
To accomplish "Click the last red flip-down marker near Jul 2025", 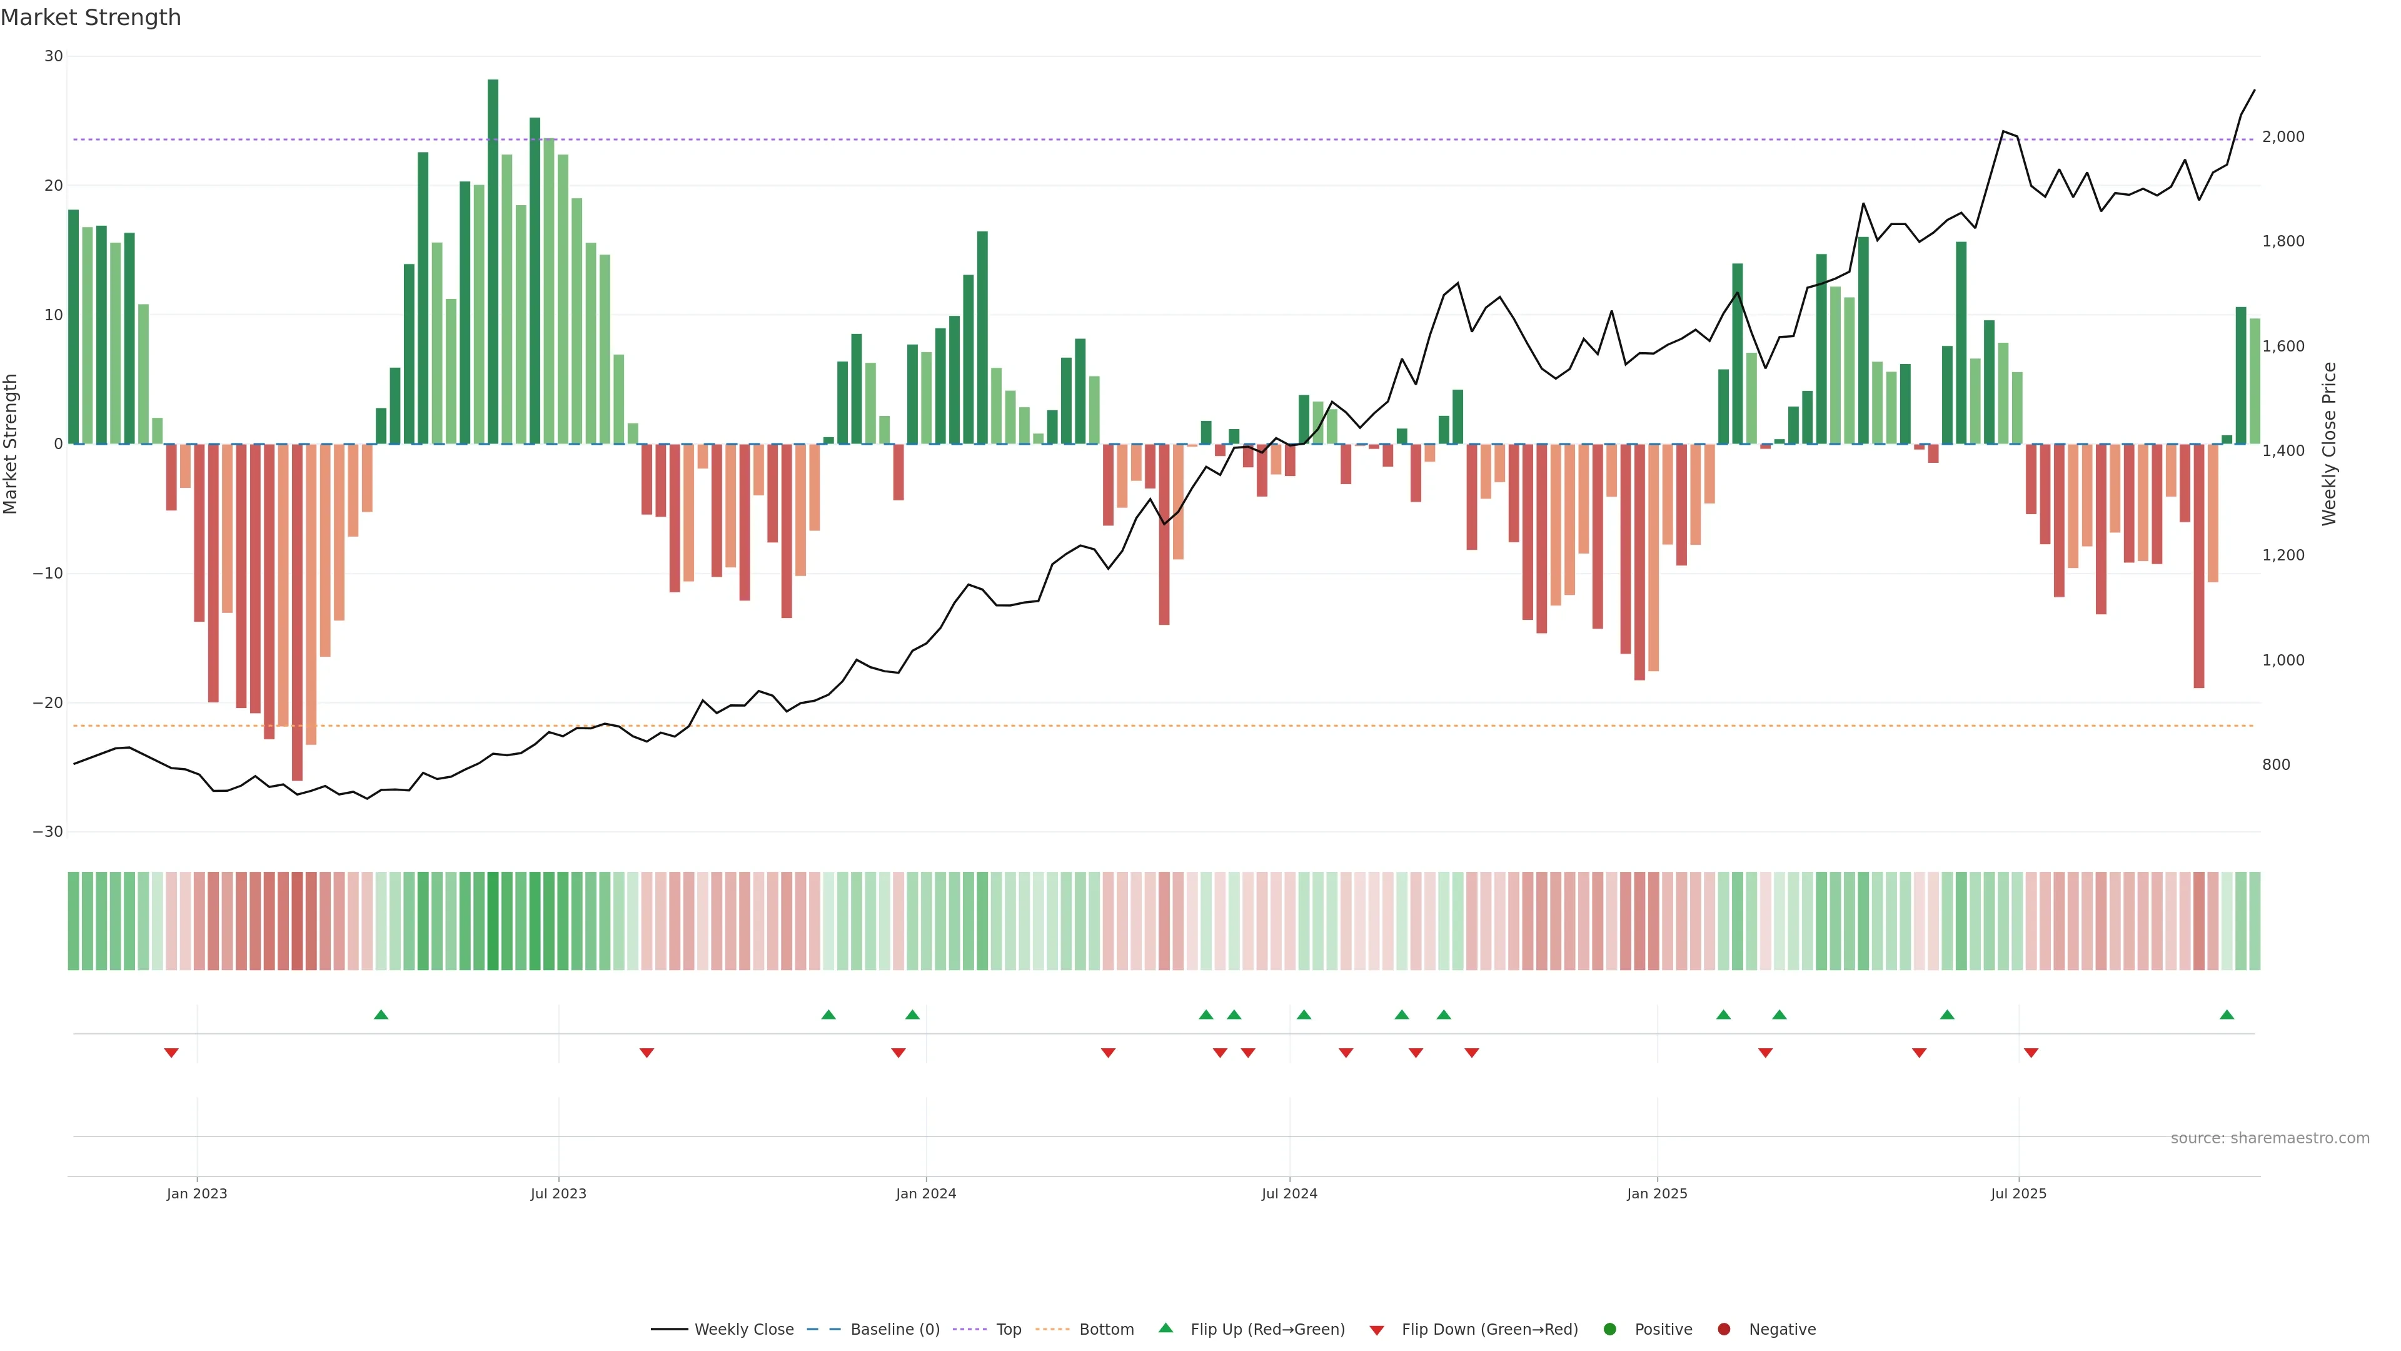I will (2031, 1053).
